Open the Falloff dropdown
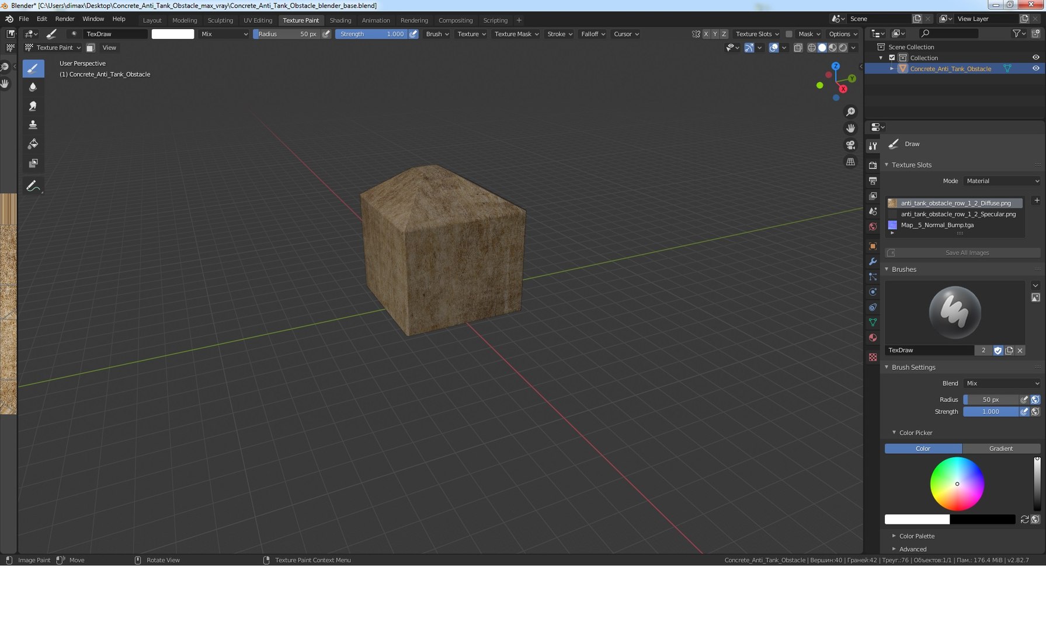This screenshot has width=1046, height=630. click(593, 34)
